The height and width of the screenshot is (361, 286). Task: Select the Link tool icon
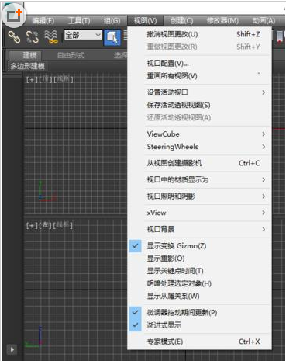click(14, 37)
